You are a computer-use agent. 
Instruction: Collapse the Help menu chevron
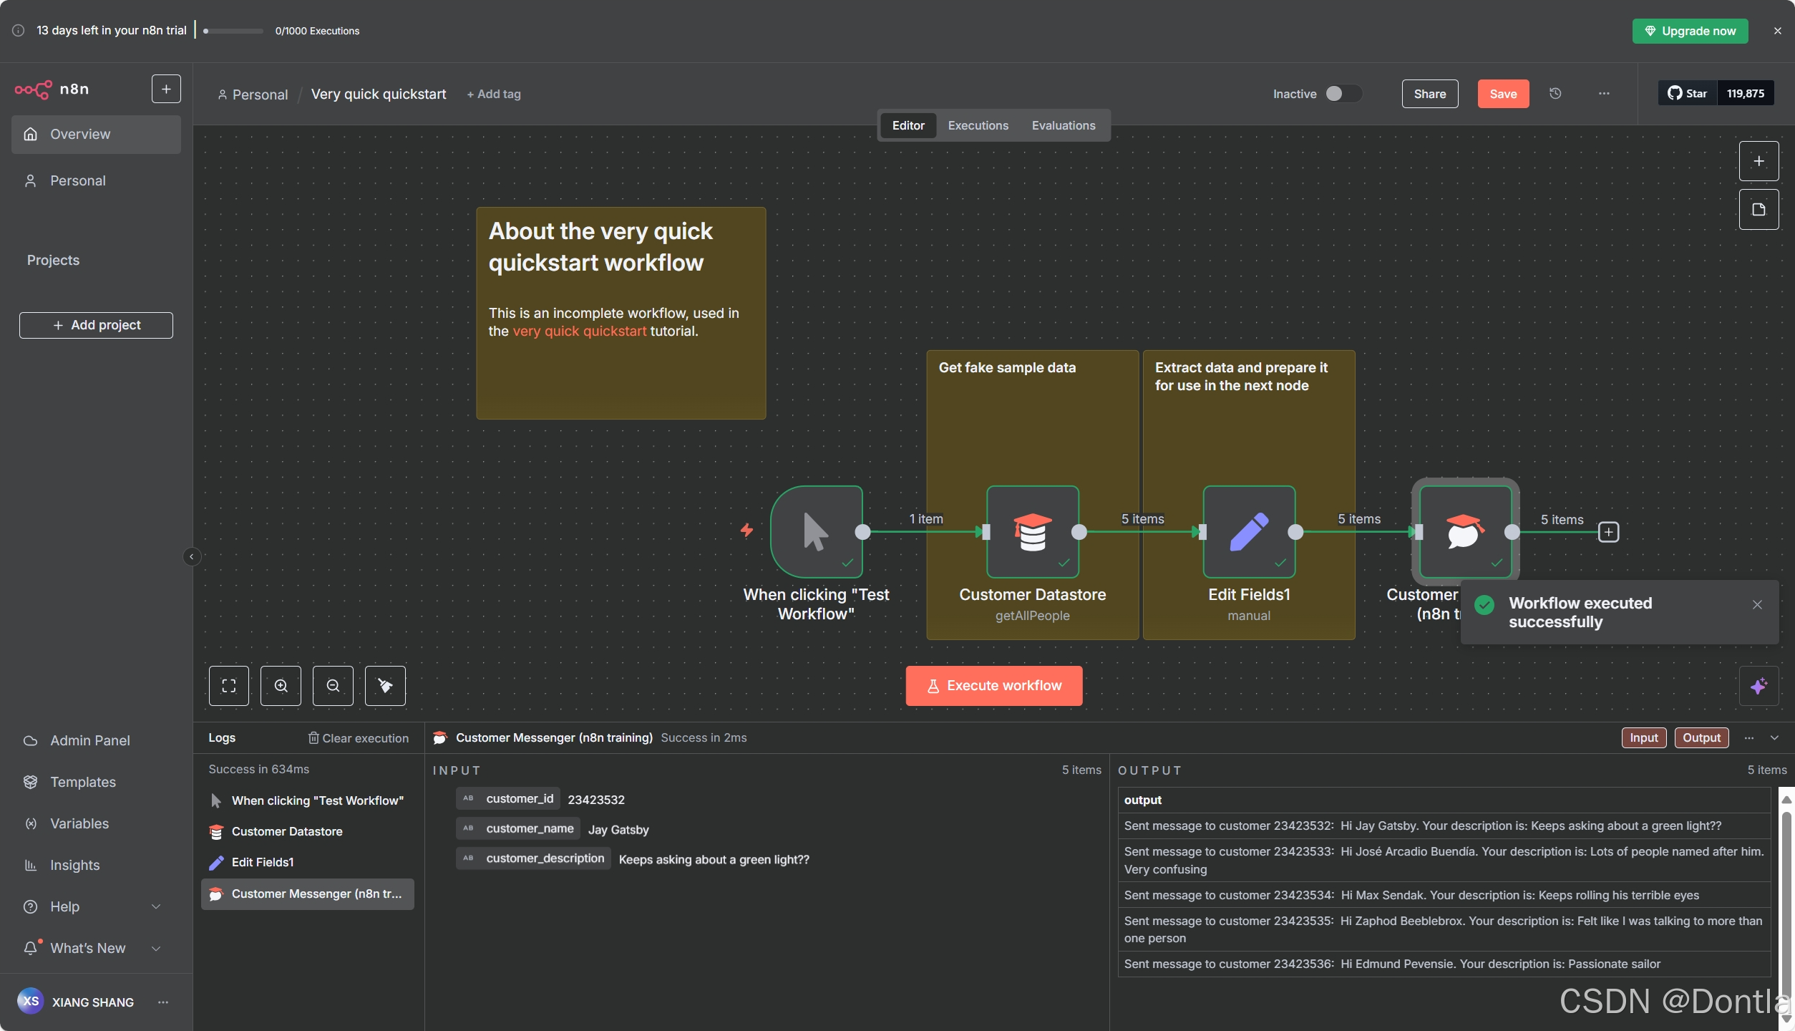click(156, 906)
